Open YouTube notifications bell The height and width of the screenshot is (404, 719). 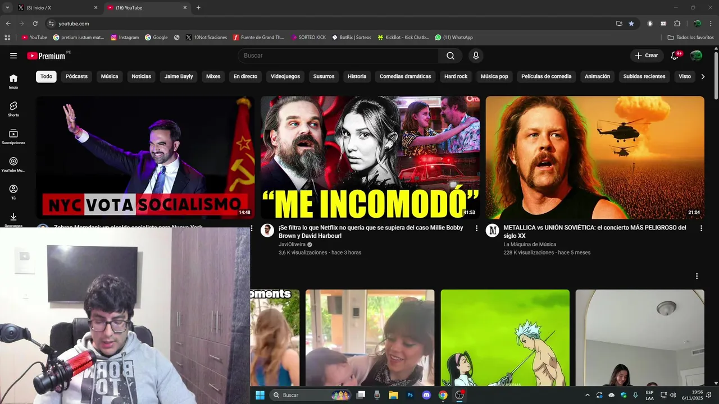pos(675,56)
